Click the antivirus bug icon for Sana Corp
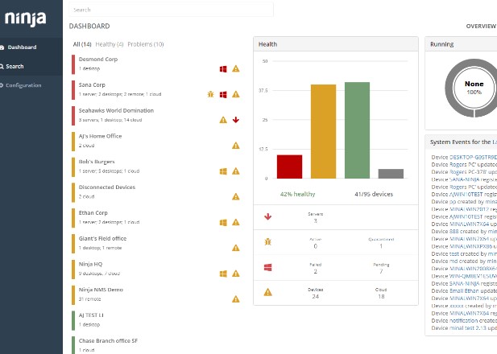The height and width of the screenshot is (354, 497). tap(210, 94)
